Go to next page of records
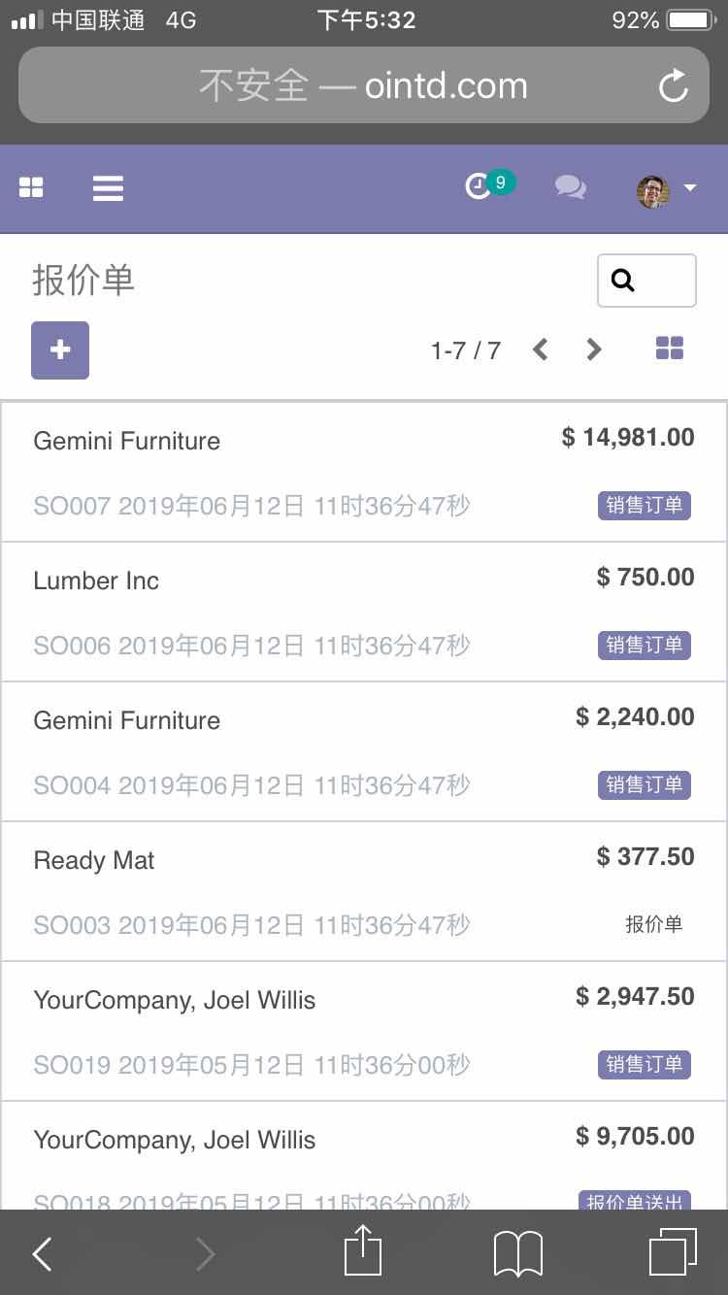The image size is (728, 1295). point(594,349)
